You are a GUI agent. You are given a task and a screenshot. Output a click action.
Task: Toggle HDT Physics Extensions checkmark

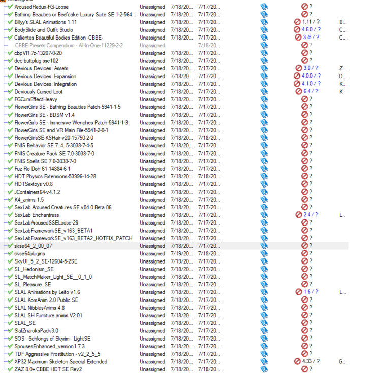point(10,176)
